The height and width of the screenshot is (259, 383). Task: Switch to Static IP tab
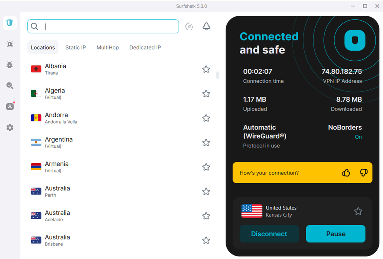76,47
